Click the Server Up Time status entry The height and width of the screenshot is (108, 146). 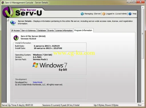[17, 105]
